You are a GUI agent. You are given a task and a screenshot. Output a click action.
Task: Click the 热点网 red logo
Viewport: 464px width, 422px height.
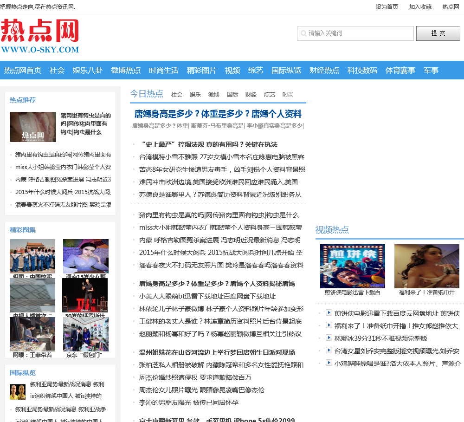point(40,36)
